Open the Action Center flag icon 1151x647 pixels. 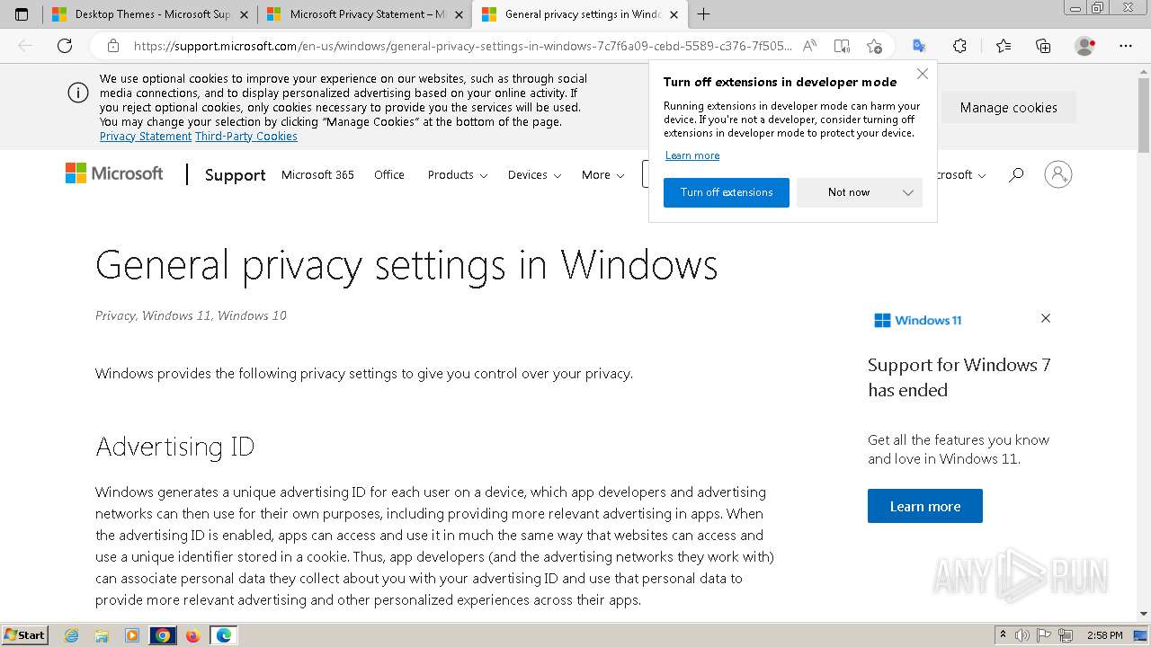click(1044, 635)
